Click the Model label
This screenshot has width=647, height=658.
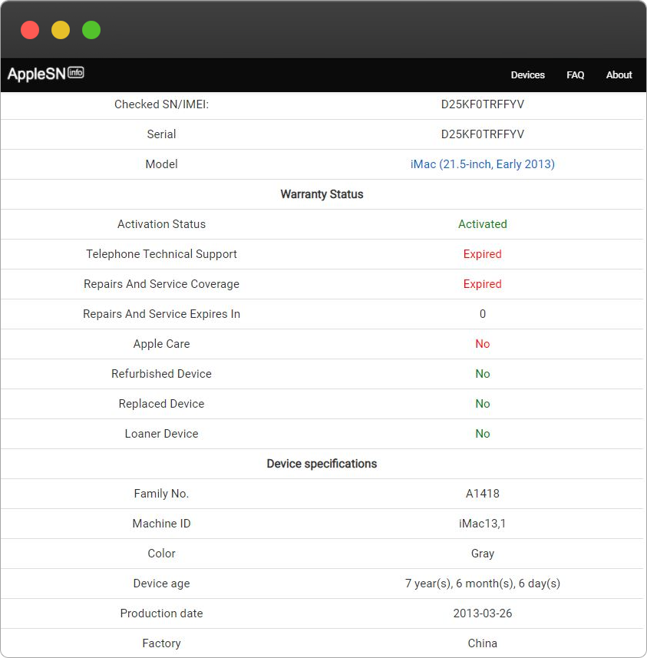(161, 164)
